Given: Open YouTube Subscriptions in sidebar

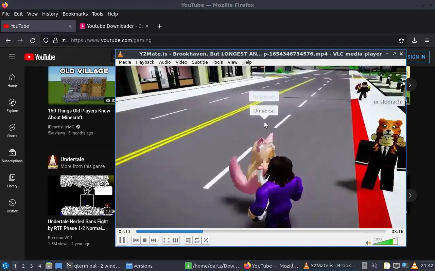Looking at the screenshot, I should tap(12, 156).
